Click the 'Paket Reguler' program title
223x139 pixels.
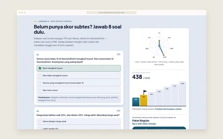(x=141, y=121)
